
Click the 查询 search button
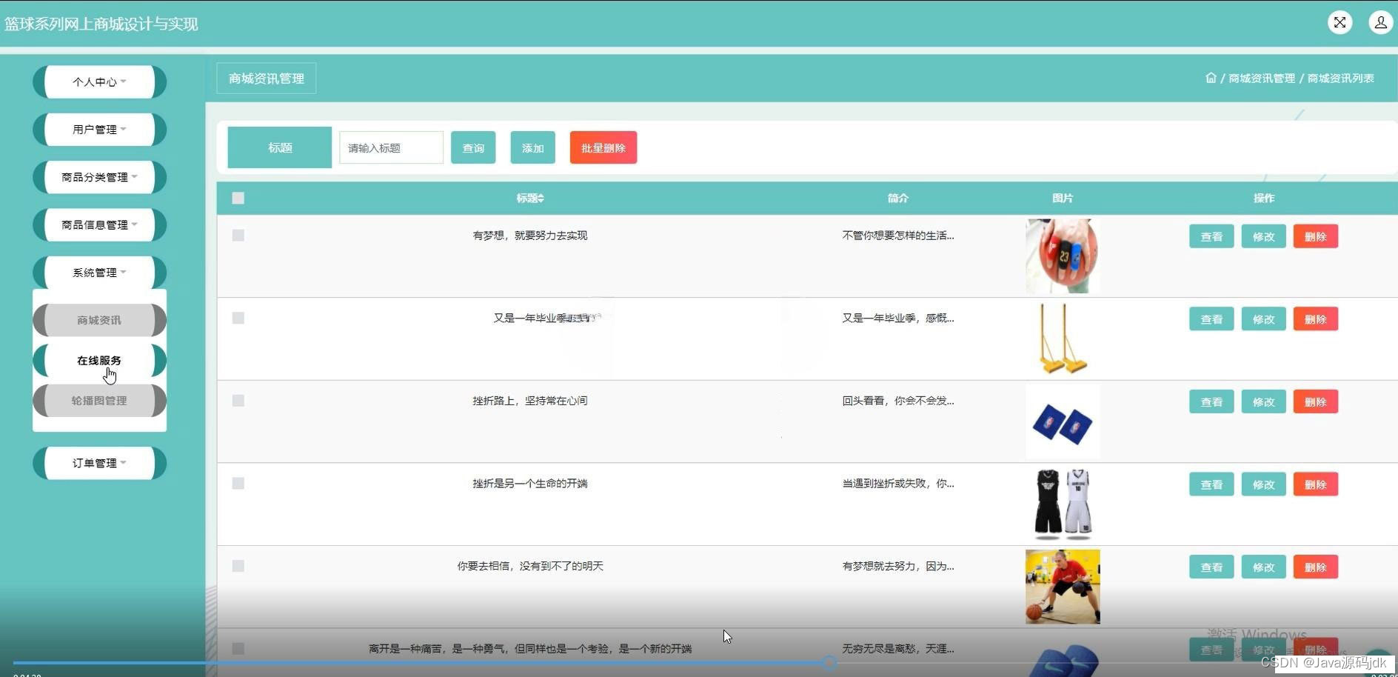point(473,147)
